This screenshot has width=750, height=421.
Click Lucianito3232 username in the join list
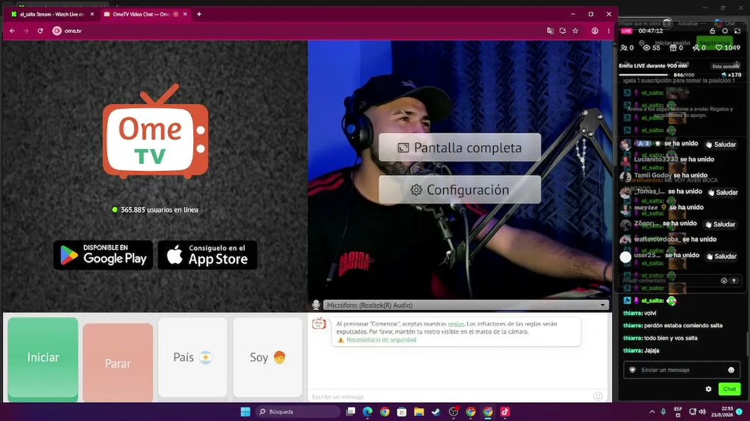[x=656, y=159]
